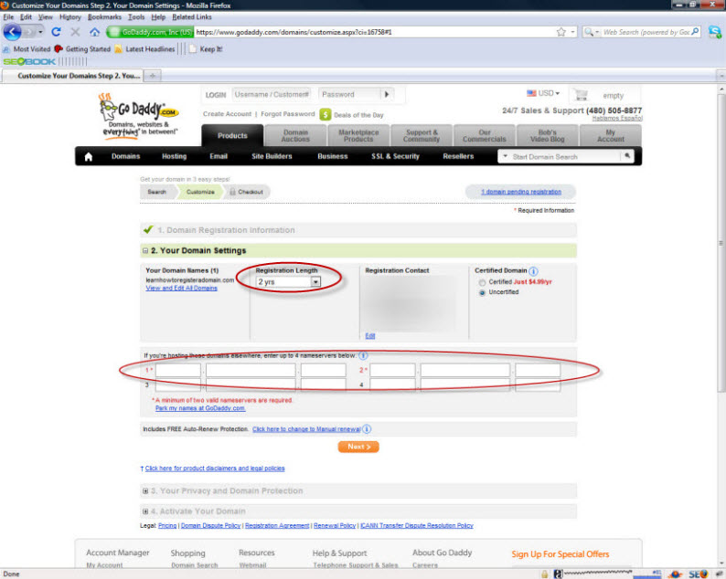Screen dimensions: 726x579
Task: Open the bookmark star dropdown arrow
Action: pos(572,32)
